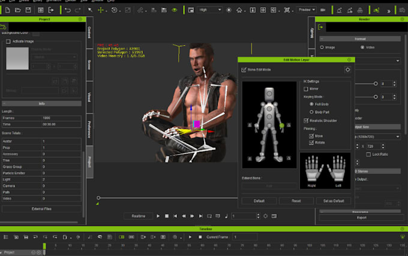Click the Current Frame input field
408x256 pixels.
point(245,237)
